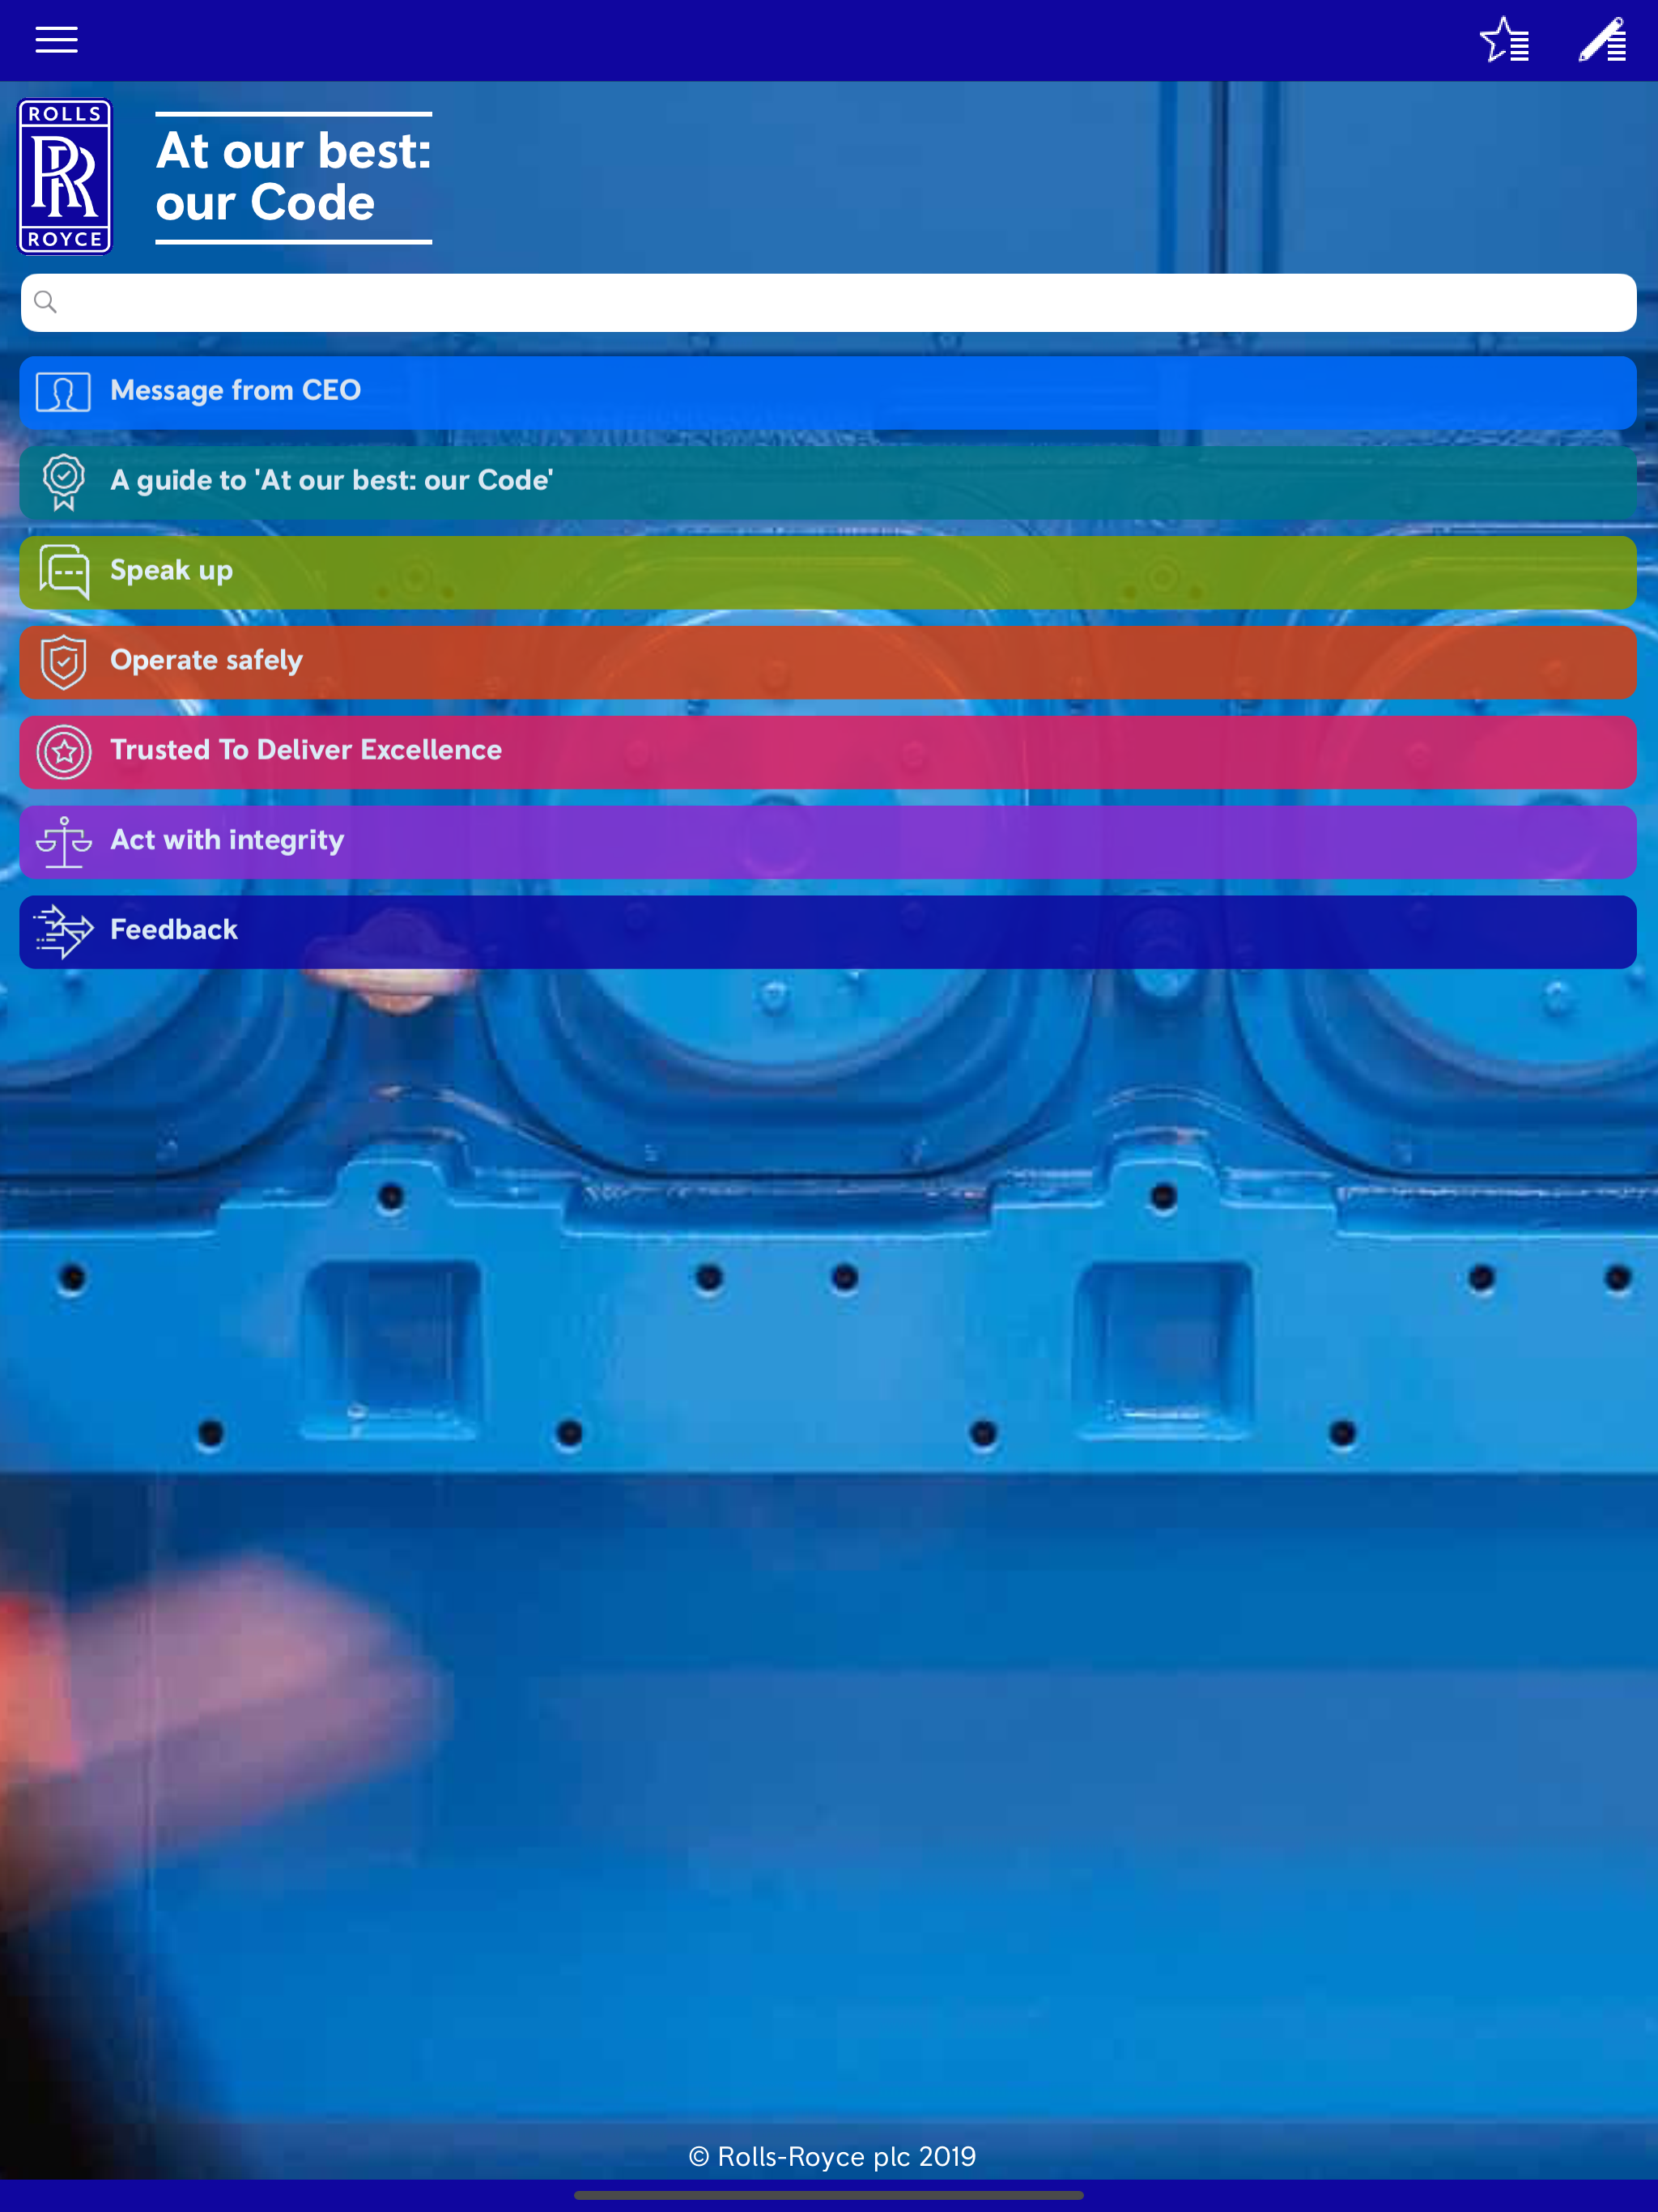Viewport: 1658px width, 2212px height.
Task: Click the CEO portrait icon
Action: click(63, 392)
